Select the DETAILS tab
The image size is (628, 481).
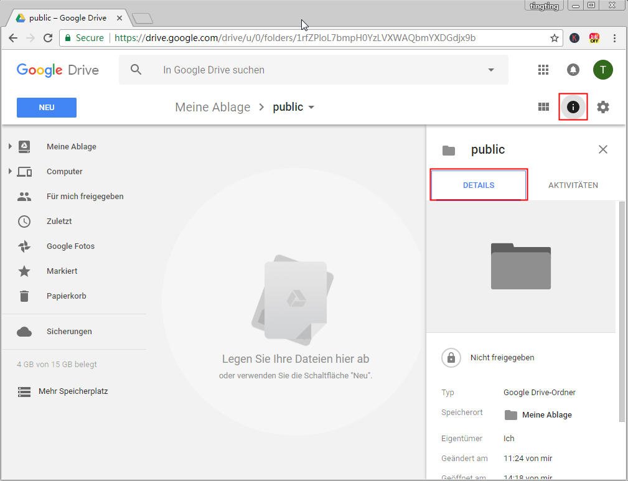479,185
